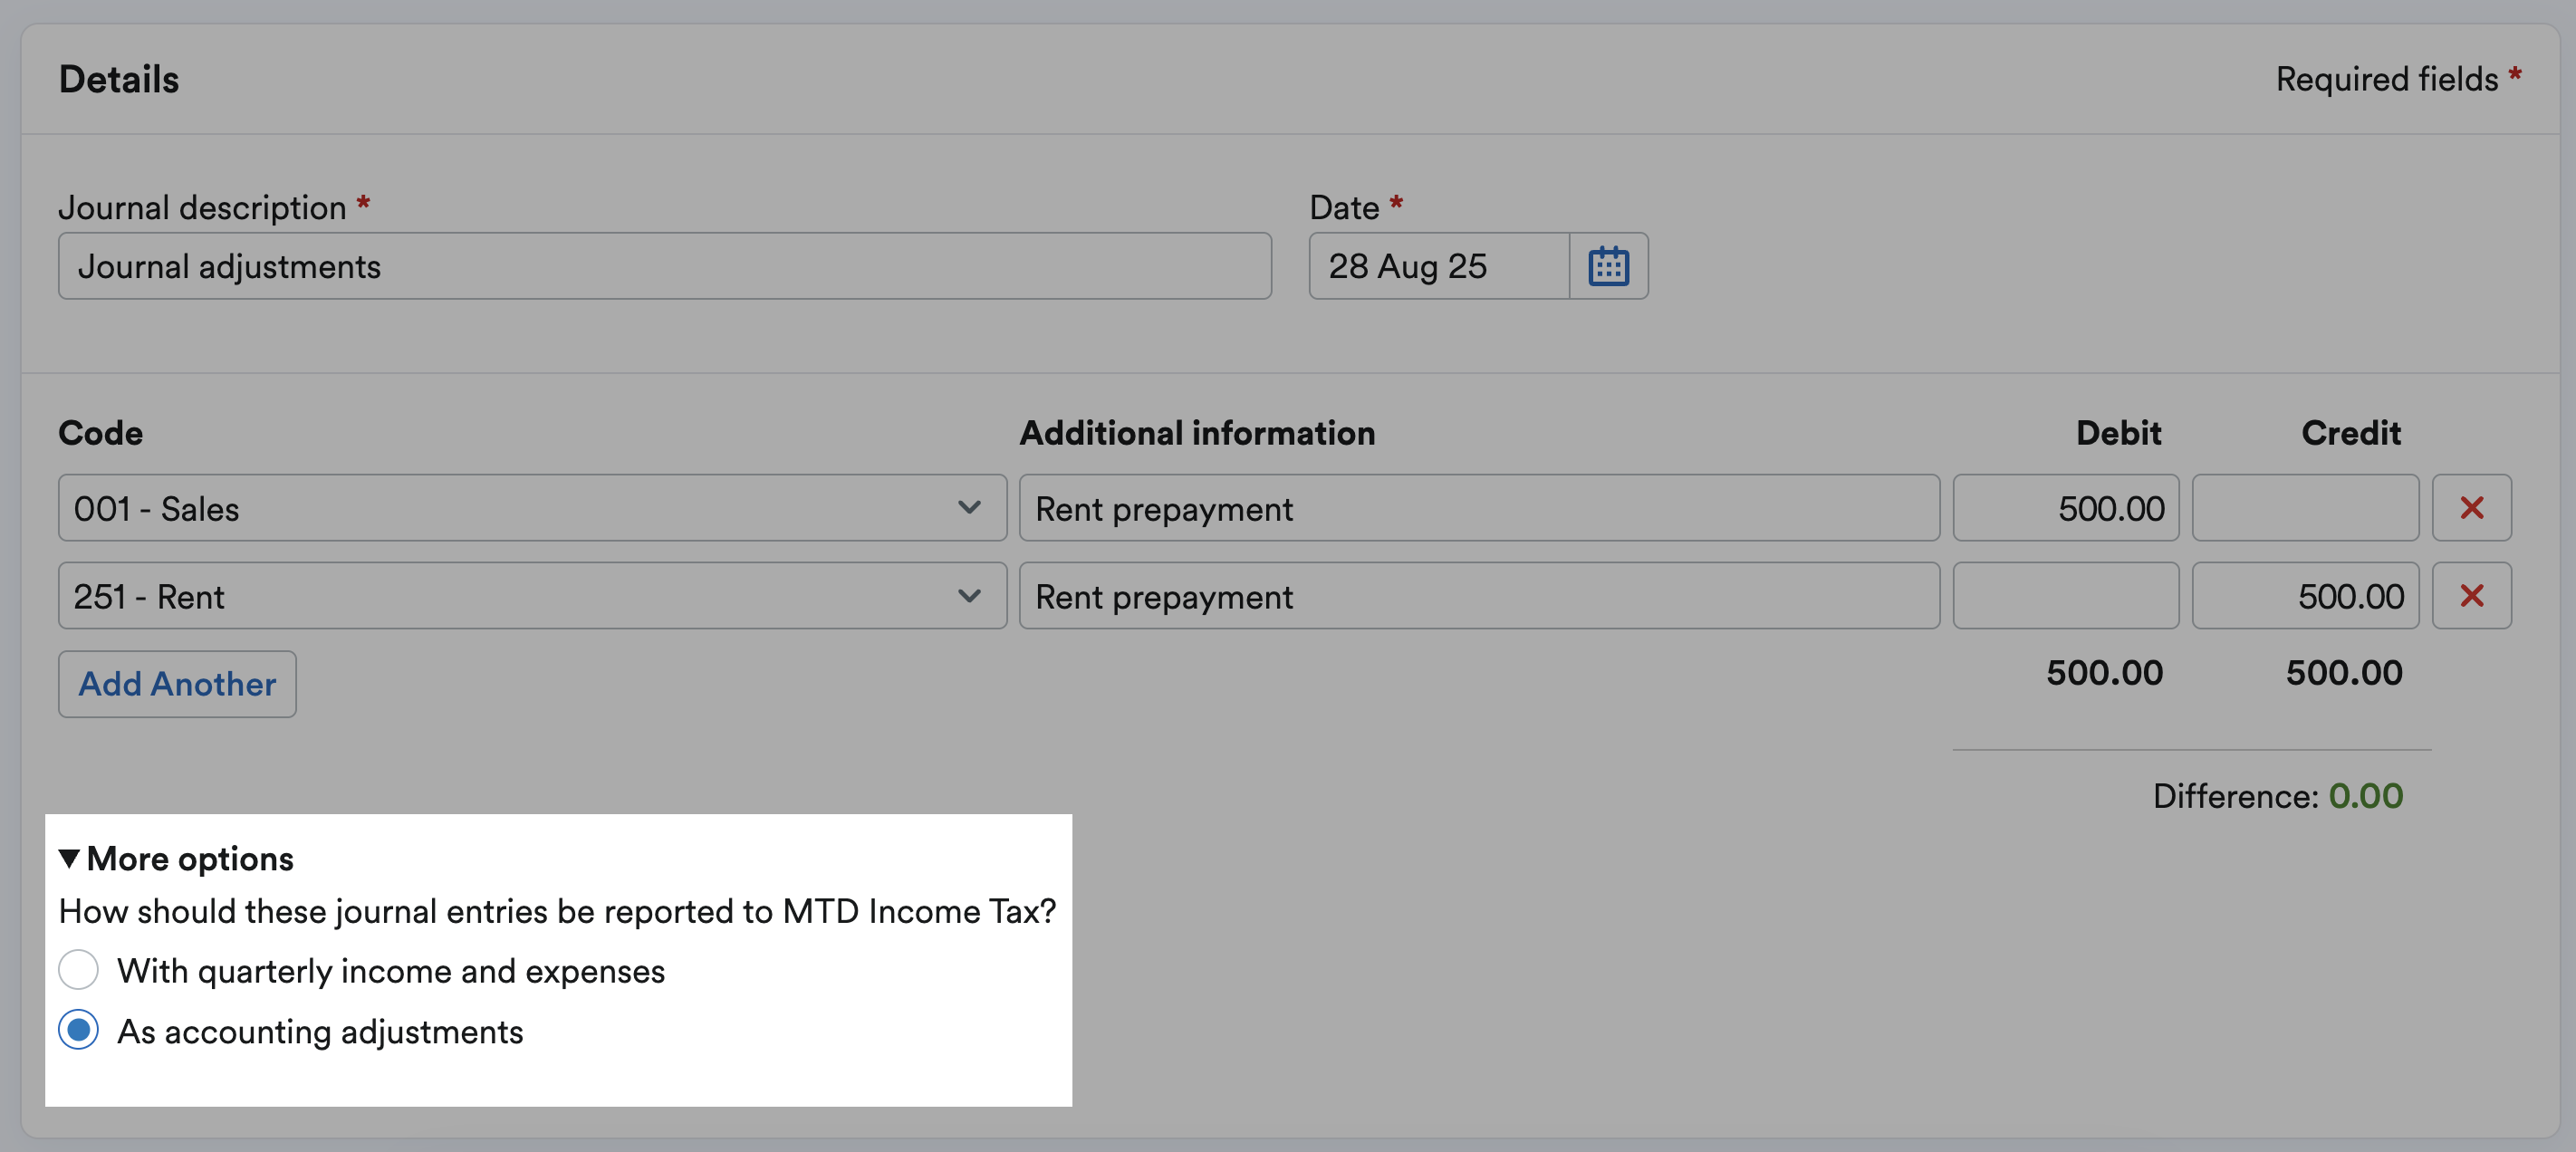Delete the 251 - Rent journal line
Viewport: 2576px width, 1152px height.
click(x=2471, y=596)
